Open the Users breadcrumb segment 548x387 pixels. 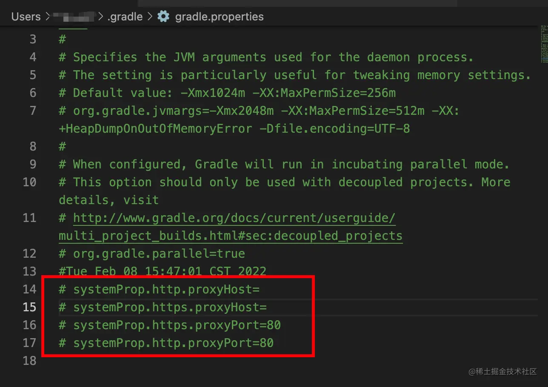point(26,17)
